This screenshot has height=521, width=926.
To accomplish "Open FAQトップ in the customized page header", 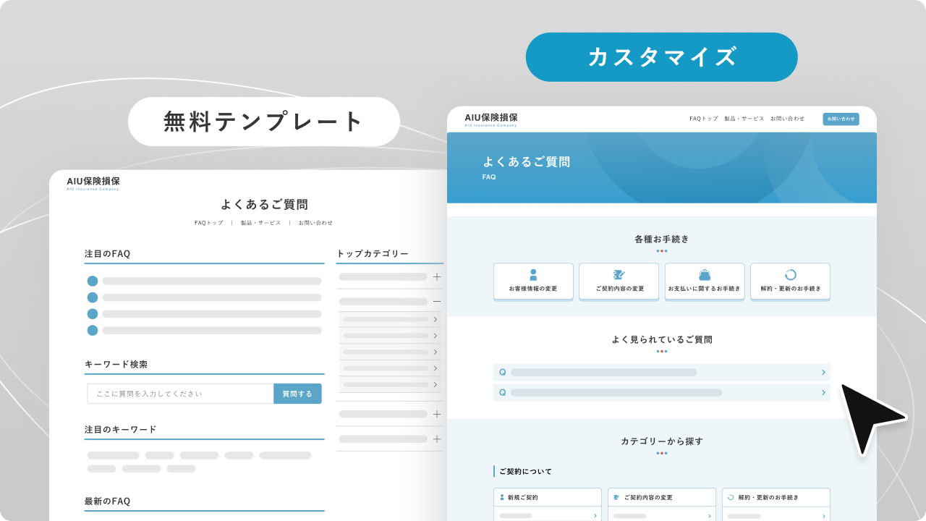I will [703, 119].
